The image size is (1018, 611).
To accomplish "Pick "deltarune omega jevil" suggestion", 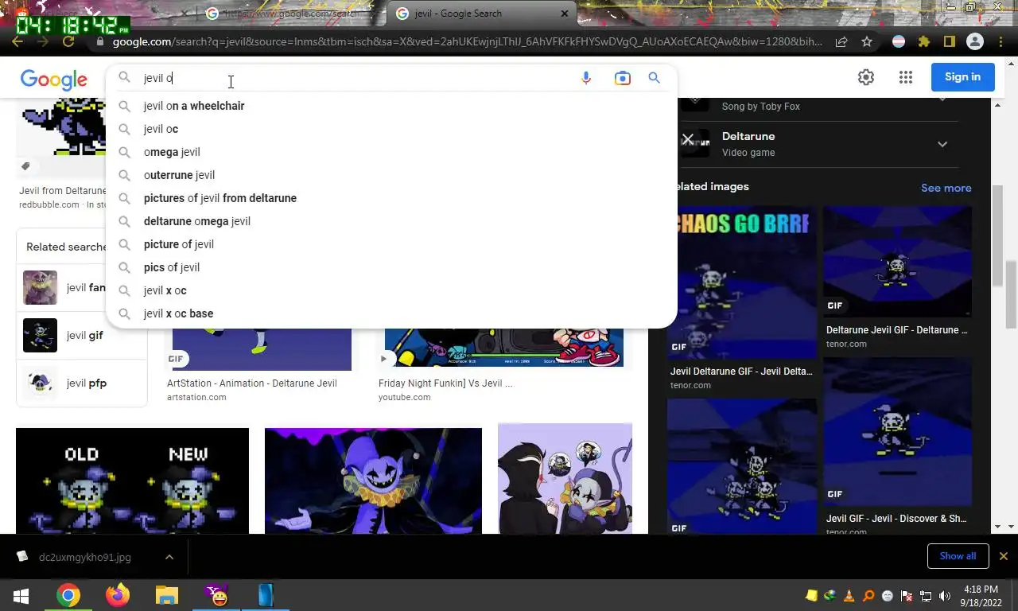I will tap(391, 221).
